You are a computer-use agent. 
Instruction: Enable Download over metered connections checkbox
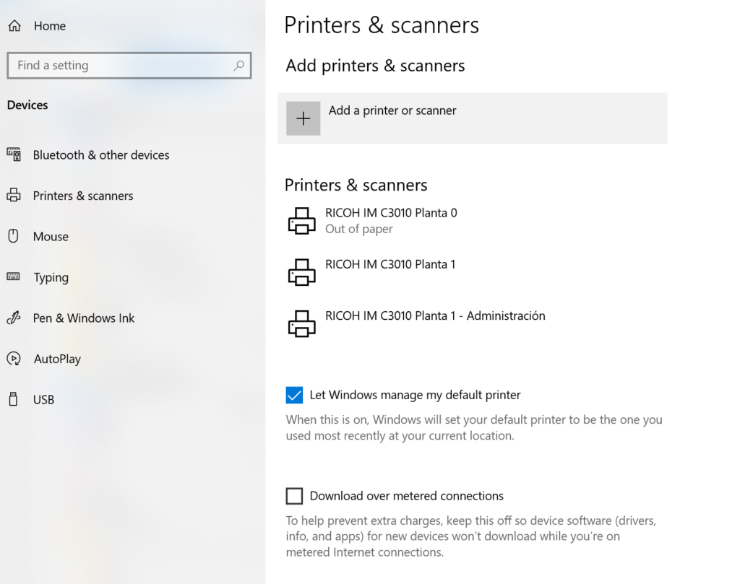[294, 496]
